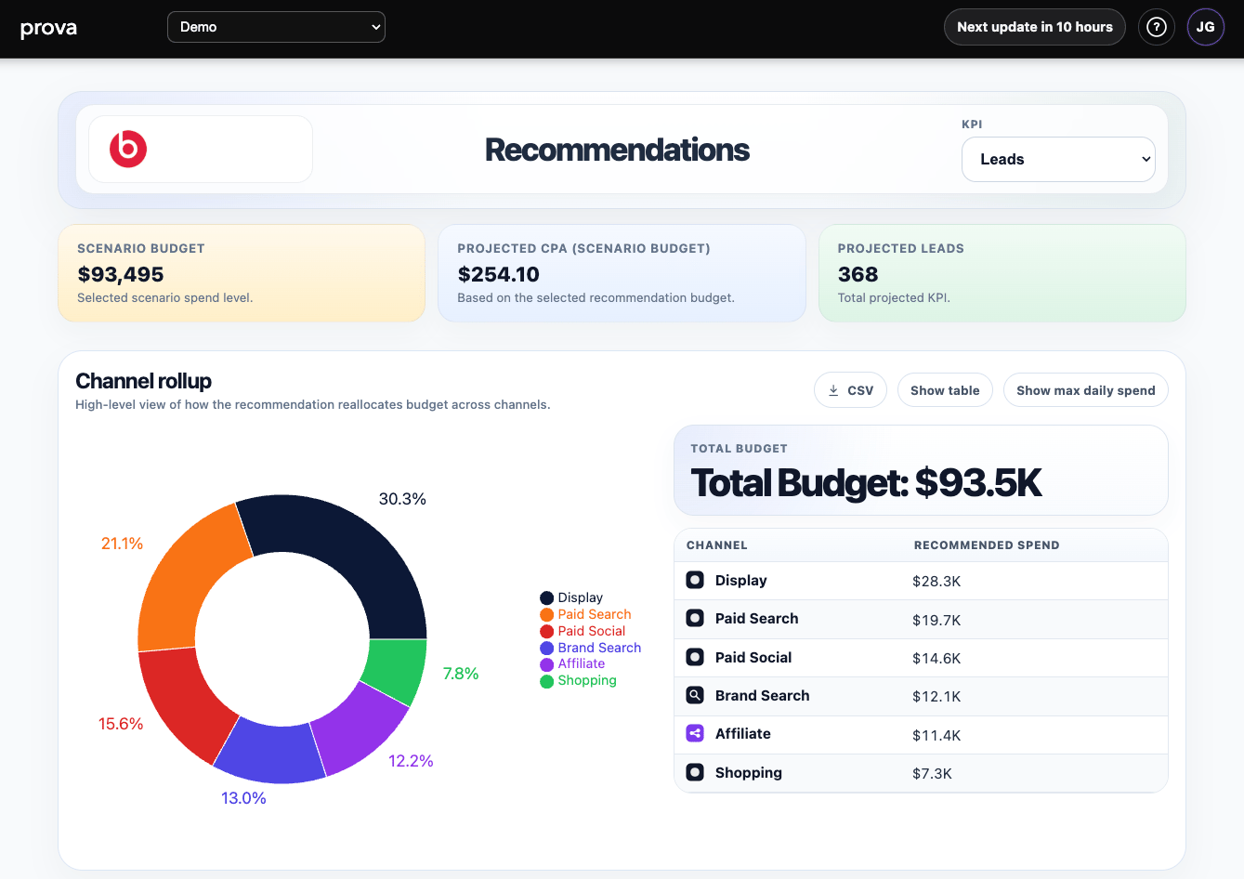The width and height of the screenshot is (1244, 879).
Task: Click the Paid Social channel icon
Action: (695, 657)
